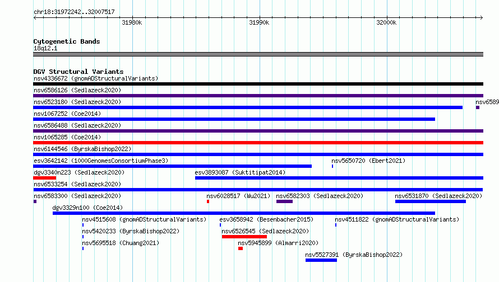The image size is (499, 282).
Task: Open nsv5527391 (ByrskaBishop2022) label
Action: pyautogui.click(x=354, y=255)
